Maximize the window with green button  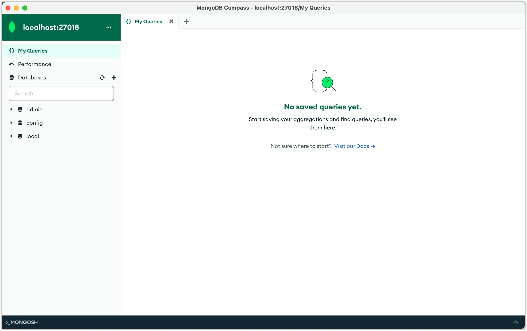click(x=25, y=8)
